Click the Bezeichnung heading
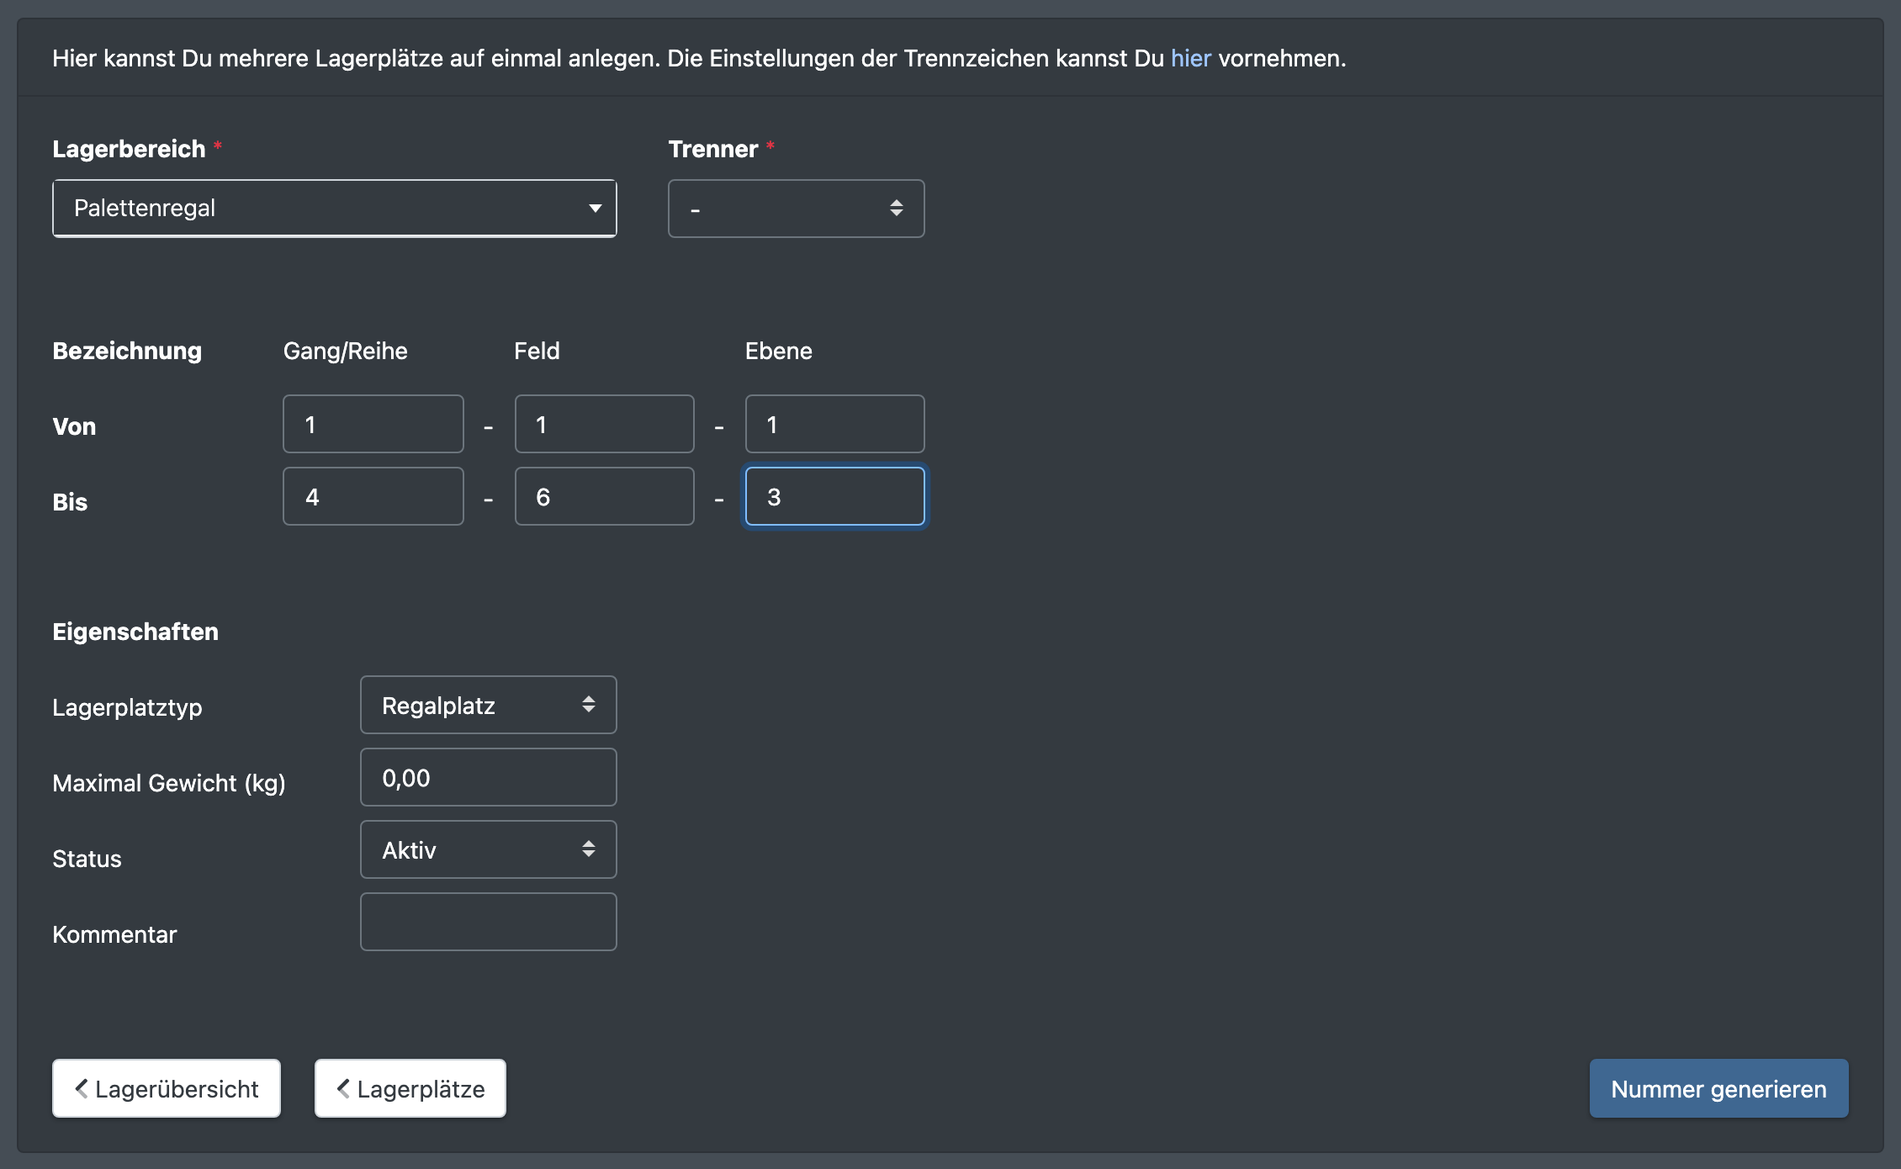This screenshot has height=1169, width=1901. pos(127,351)
